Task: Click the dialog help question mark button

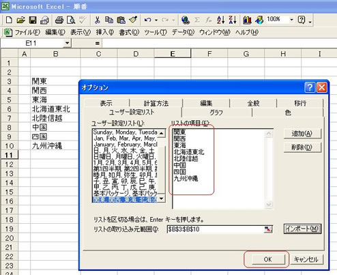Action: (310, 87)
